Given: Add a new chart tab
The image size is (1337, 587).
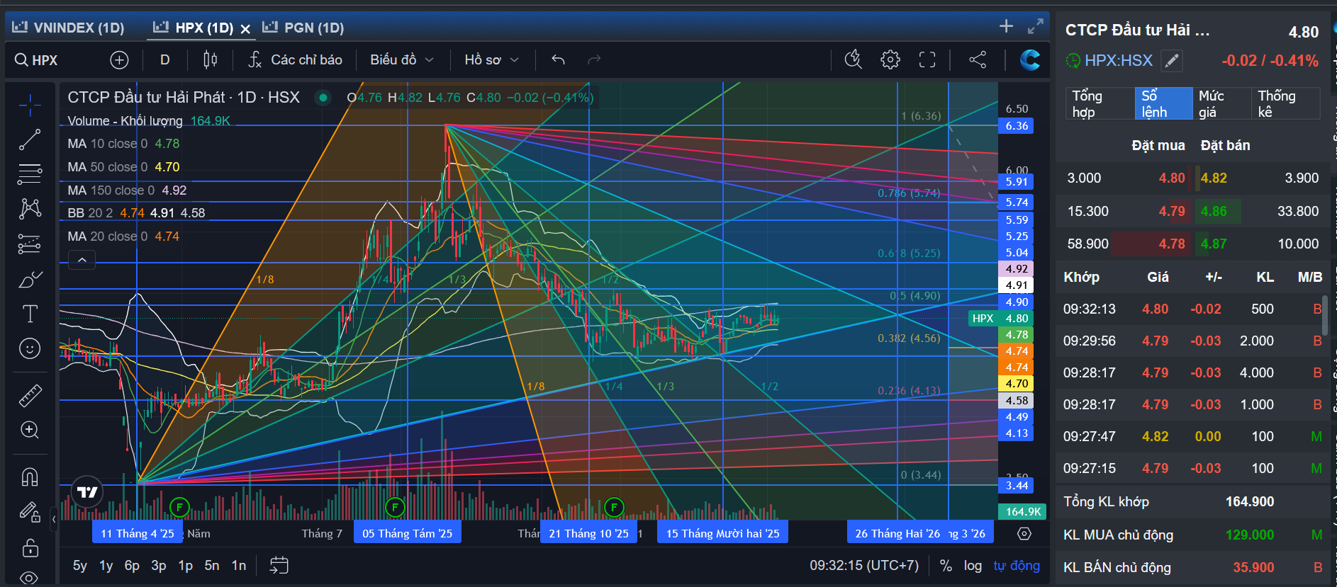Looking at the screenshot, I should (1006, 26).
